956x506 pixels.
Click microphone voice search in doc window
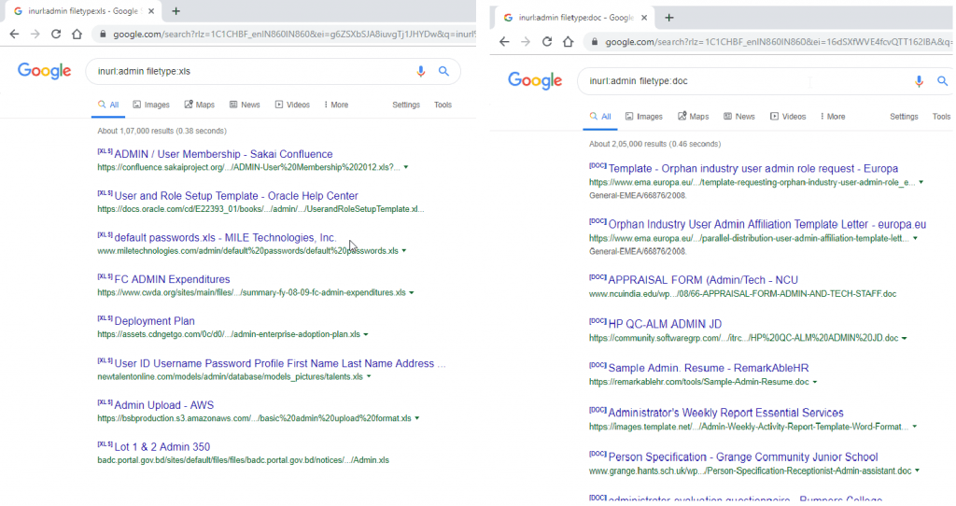[919, 81]
